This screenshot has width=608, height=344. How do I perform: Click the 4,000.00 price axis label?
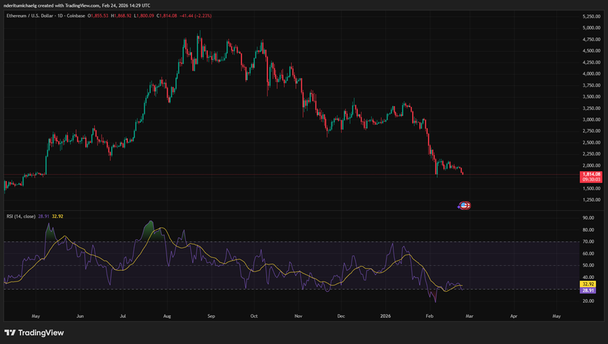[591, 74]
